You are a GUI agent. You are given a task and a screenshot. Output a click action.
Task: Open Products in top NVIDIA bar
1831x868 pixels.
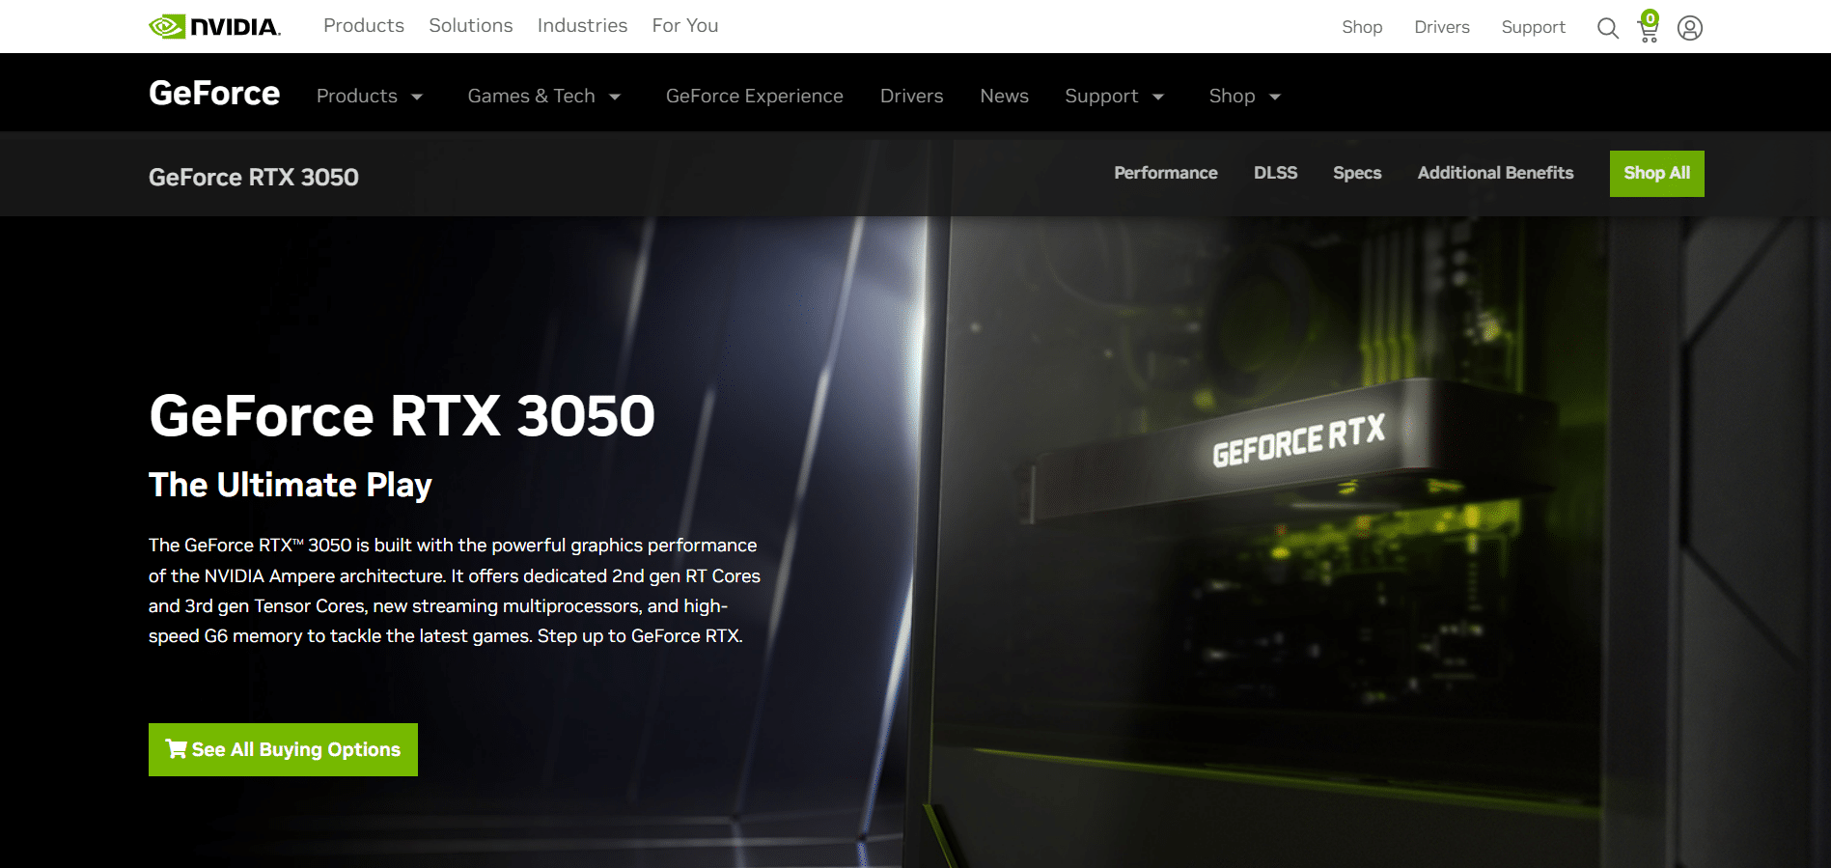[364, 26]
